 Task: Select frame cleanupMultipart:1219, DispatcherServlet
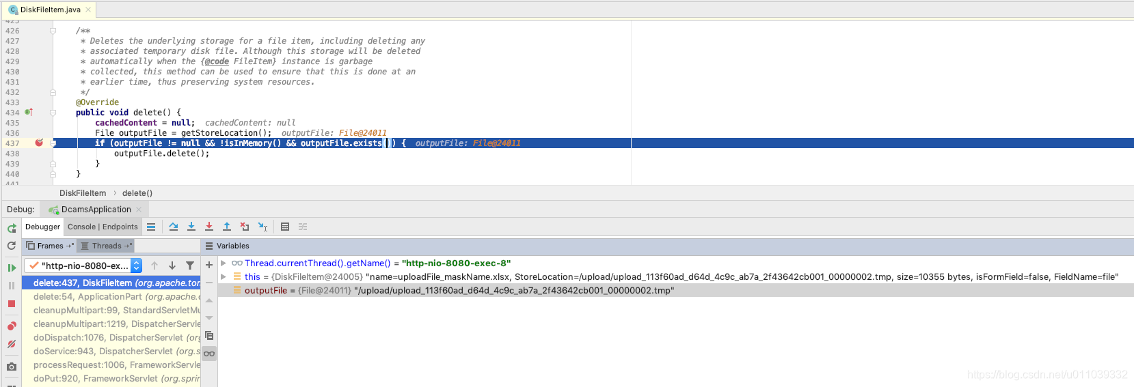point(111,324)
